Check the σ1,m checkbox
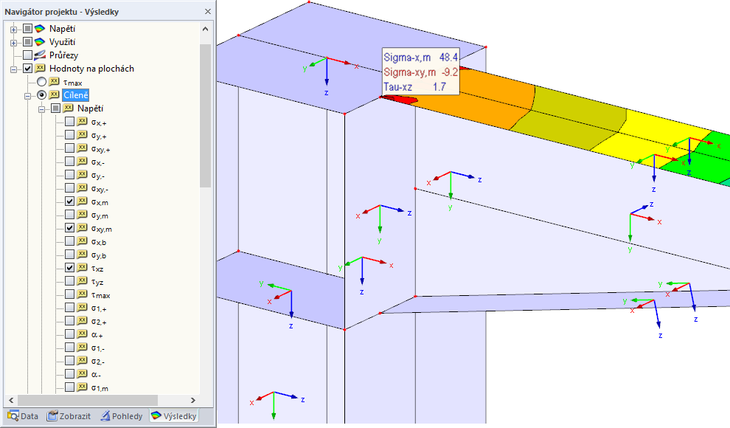This screenshot has width=730, height=428. tap(69, 387)
